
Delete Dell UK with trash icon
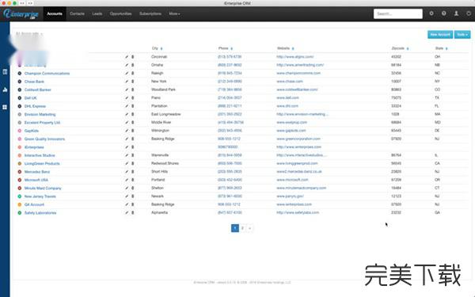click(132, 98)
